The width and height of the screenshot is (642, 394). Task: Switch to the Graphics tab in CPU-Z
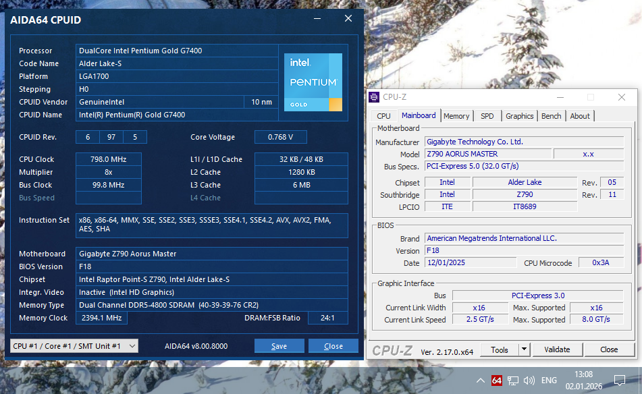point(520,116)
